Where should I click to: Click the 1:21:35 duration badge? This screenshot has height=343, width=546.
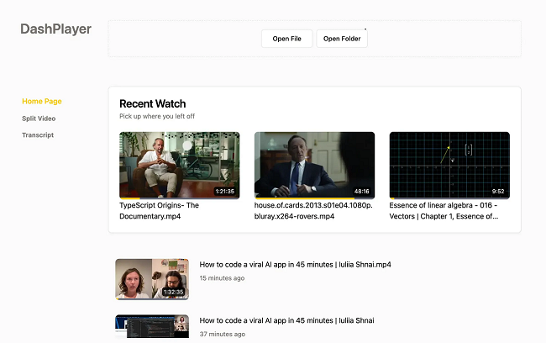(225, 191)
